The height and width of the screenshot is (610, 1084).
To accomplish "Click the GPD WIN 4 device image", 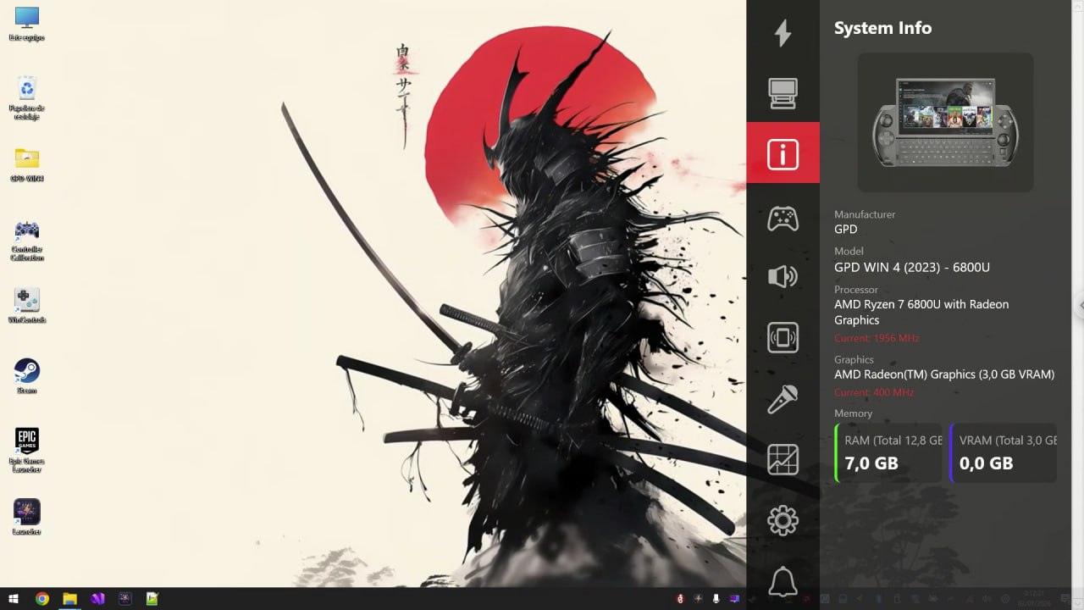I will coord(945,122).
